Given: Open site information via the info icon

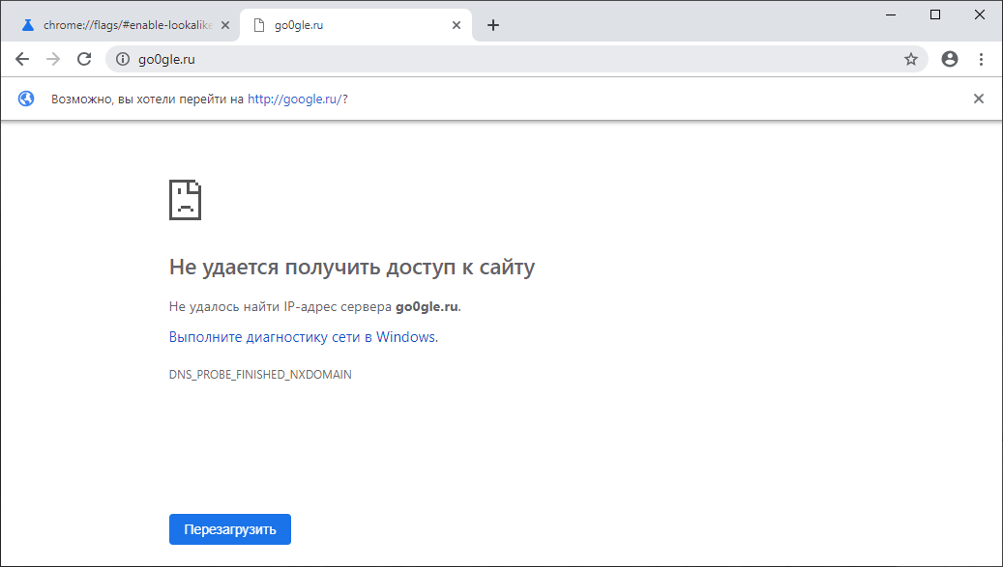Looking at the screenshot, I should pos(122,59).
